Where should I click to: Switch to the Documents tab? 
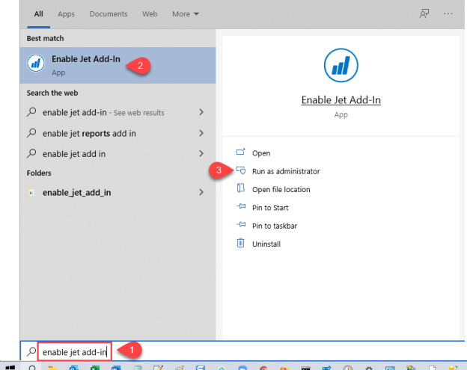(x=109, y=14)
